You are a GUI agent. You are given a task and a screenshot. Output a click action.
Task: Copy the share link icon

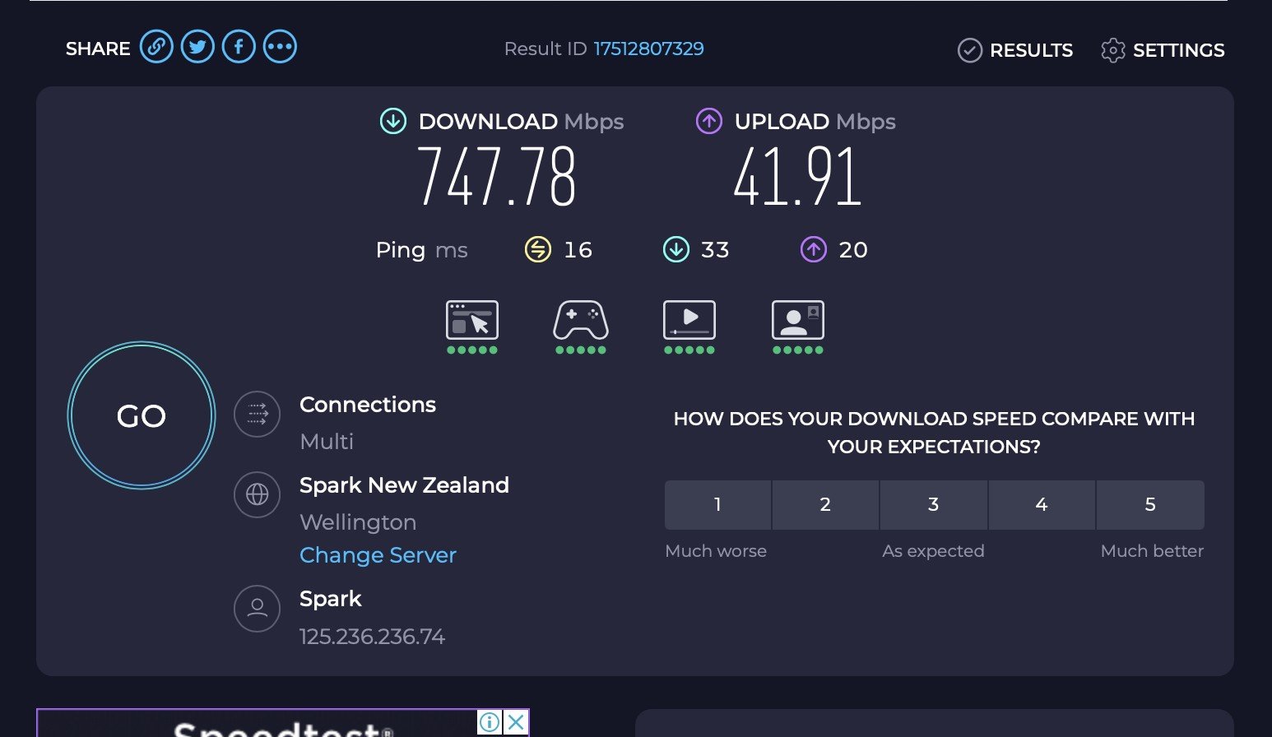coord(156,47)
